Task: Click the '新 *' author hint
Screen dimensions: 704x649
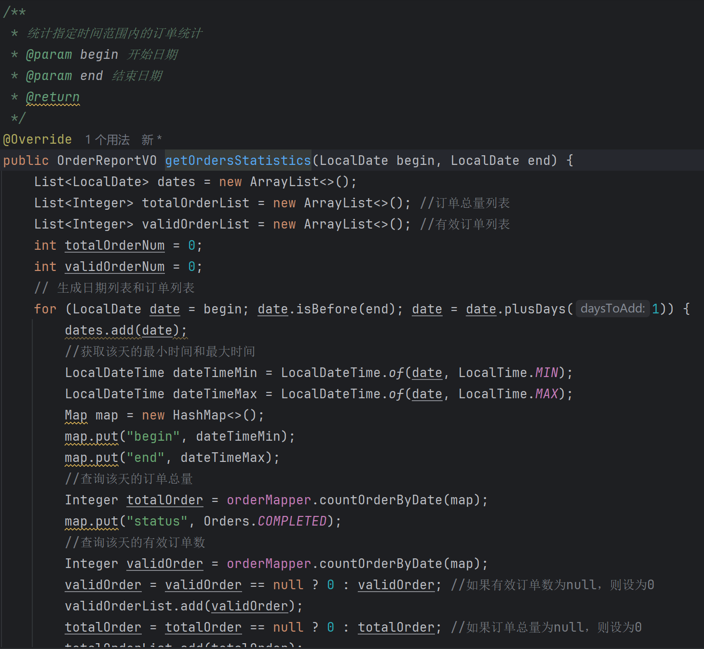Action: 151,140
